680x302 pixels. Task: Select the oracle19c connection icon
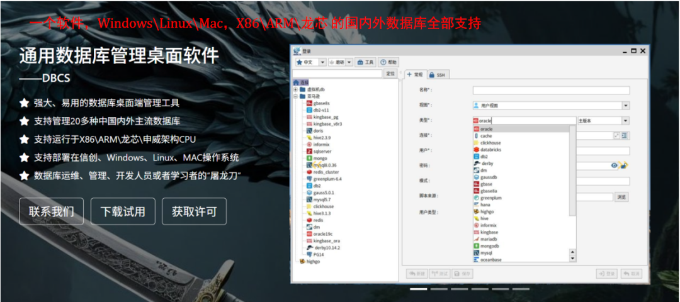tap(309, 234)
